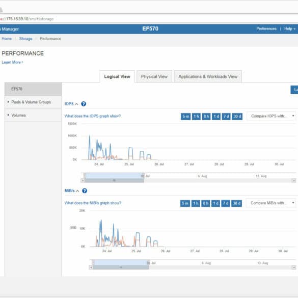298x298 pixels.
Task: Open Compare MiB/s with dropdown
Action: [x=271, y=203]
